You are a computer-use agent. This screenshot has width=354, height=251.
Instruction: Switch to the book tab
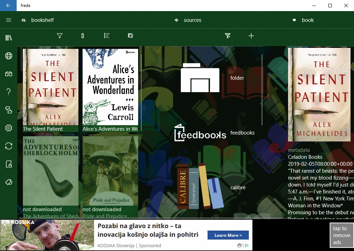pos(303,20)
